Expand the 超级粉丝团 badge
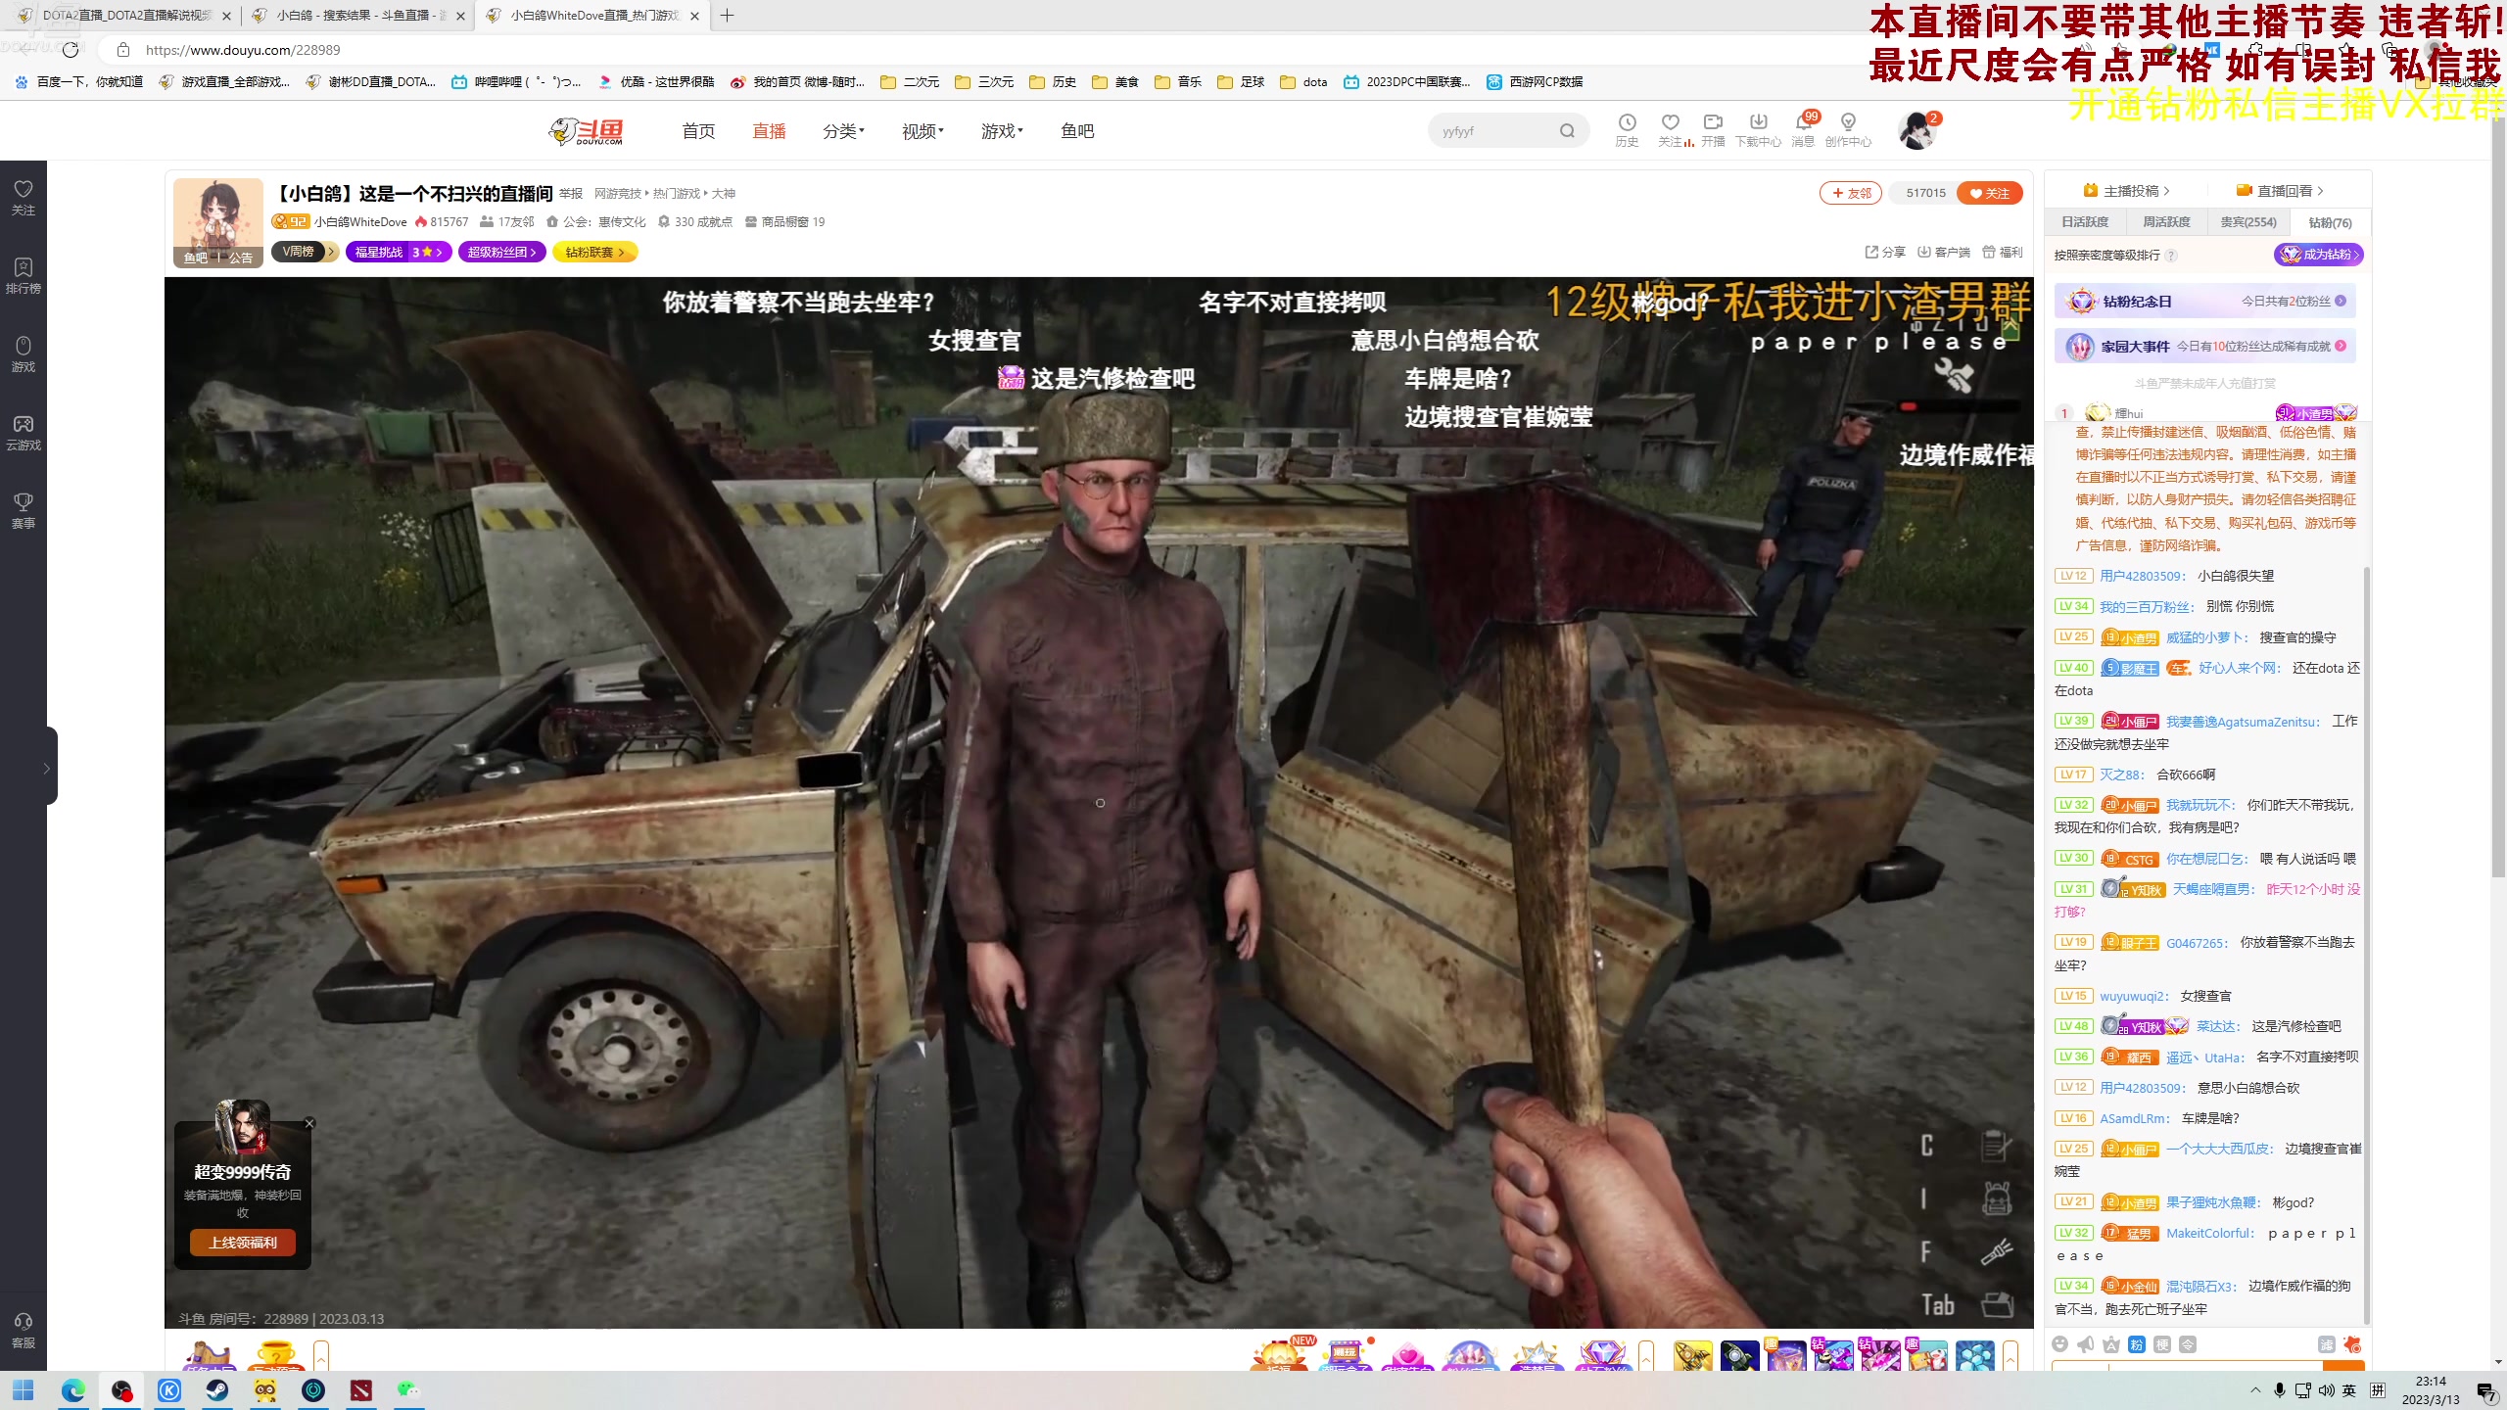Screen dimensions: 2507x1410 click(x=502, y=252)
